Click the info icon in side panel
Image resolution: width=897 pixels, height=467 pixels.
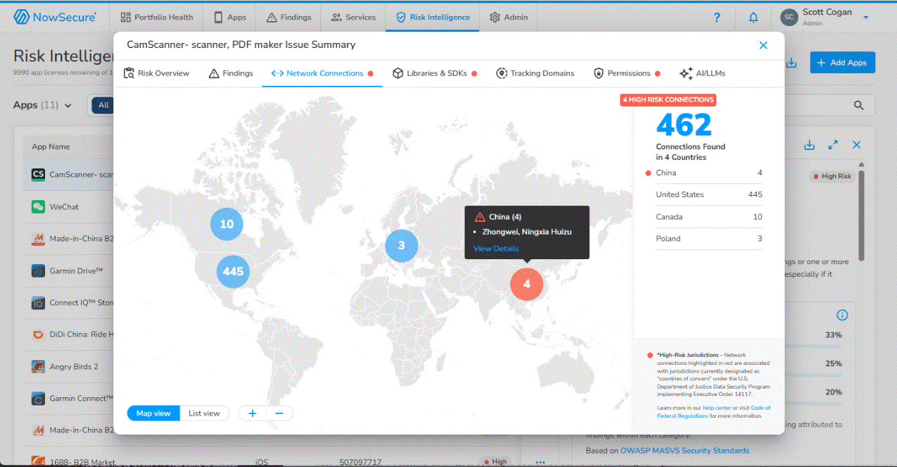click(842, 315)
